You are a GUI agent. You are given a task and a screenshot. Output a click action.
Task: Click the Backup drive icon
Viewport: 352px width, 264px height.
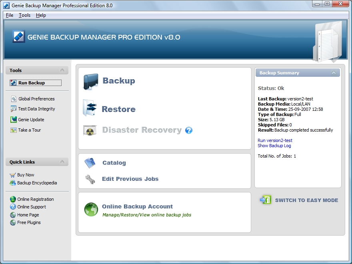[x=90, y=82]
